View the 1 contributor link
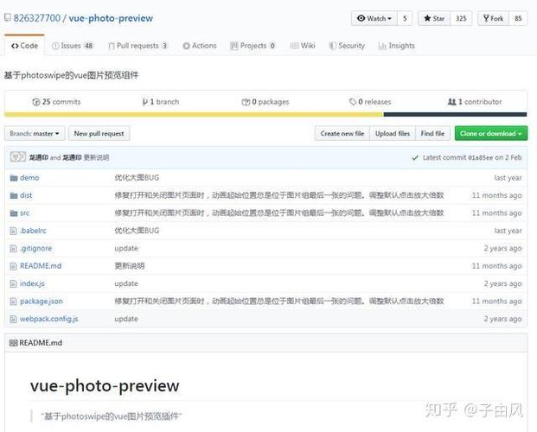 475,102
